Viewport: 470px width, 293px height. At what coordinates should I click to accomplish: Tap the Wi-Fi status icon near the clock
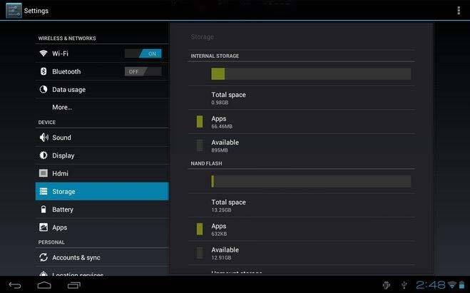(x=452, y=284)
